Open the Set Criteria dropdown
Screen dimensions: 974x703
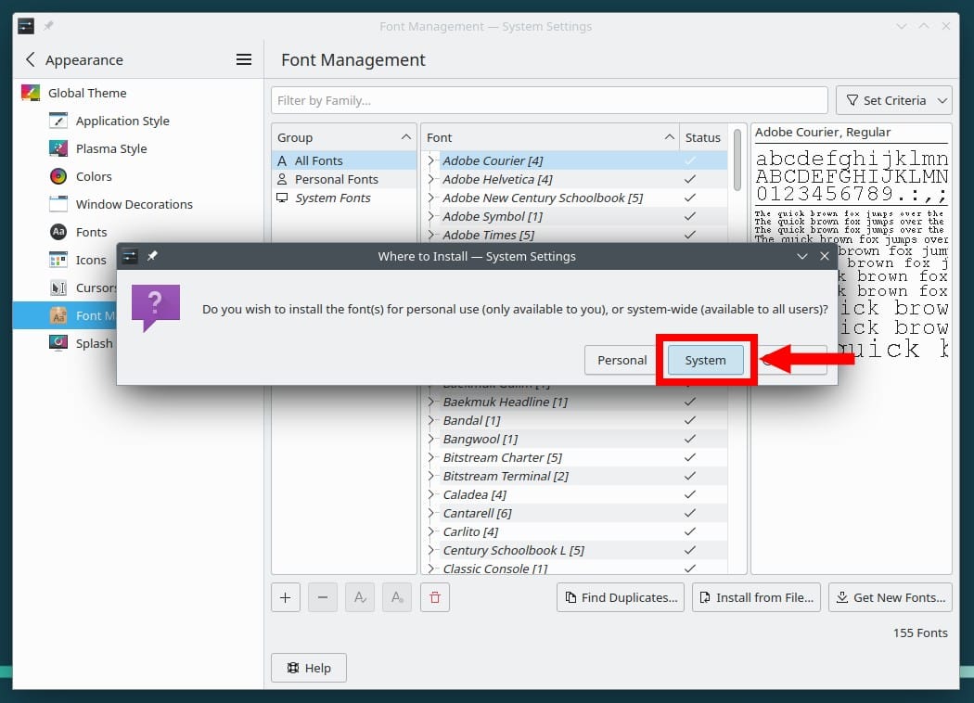tap(893, 100)
